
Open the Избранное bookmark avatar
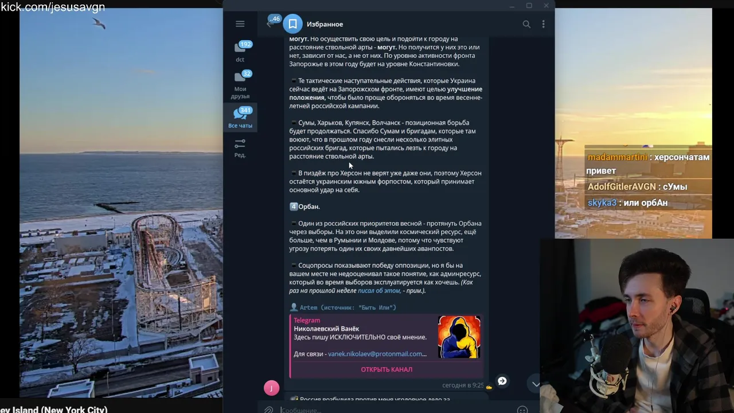[x=292, y=24]
